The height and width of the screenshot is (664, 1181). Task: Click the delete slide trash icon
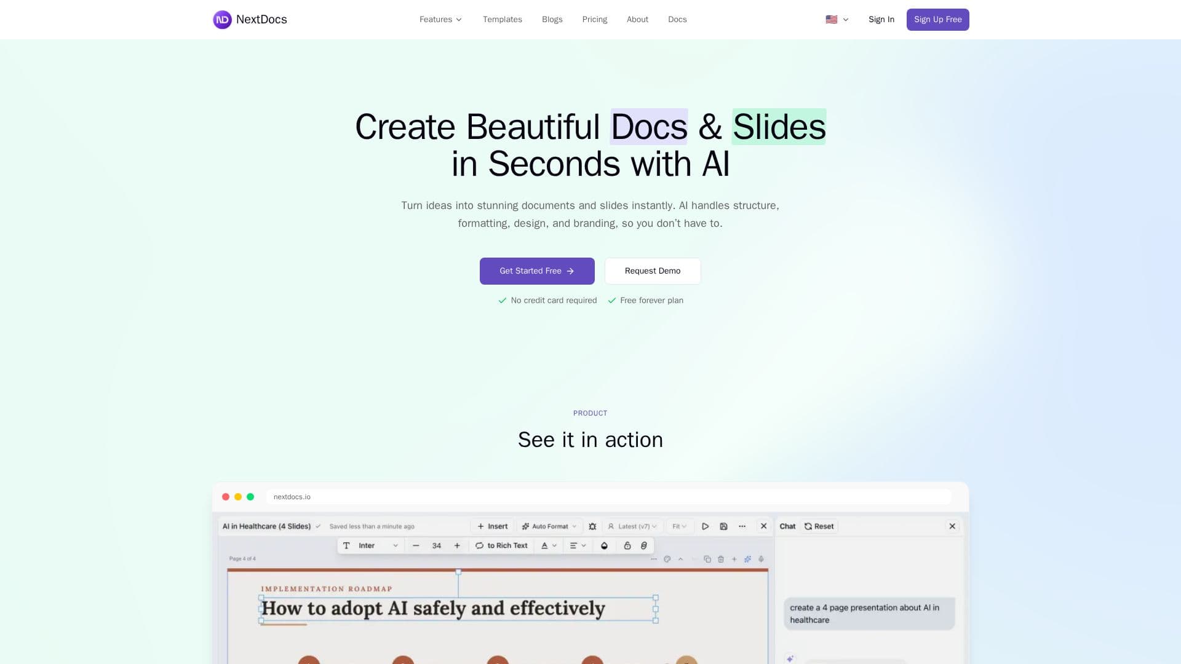pyautogui.click(x=721, y=559)
